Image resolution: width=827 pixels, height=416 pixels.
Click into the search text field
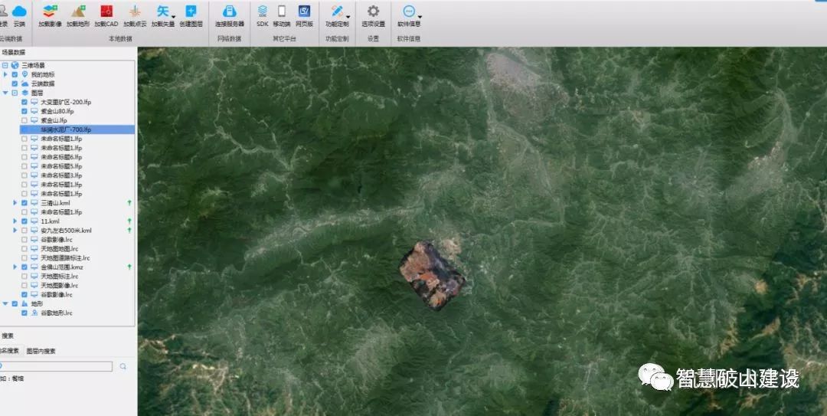[x=57, y=367]
